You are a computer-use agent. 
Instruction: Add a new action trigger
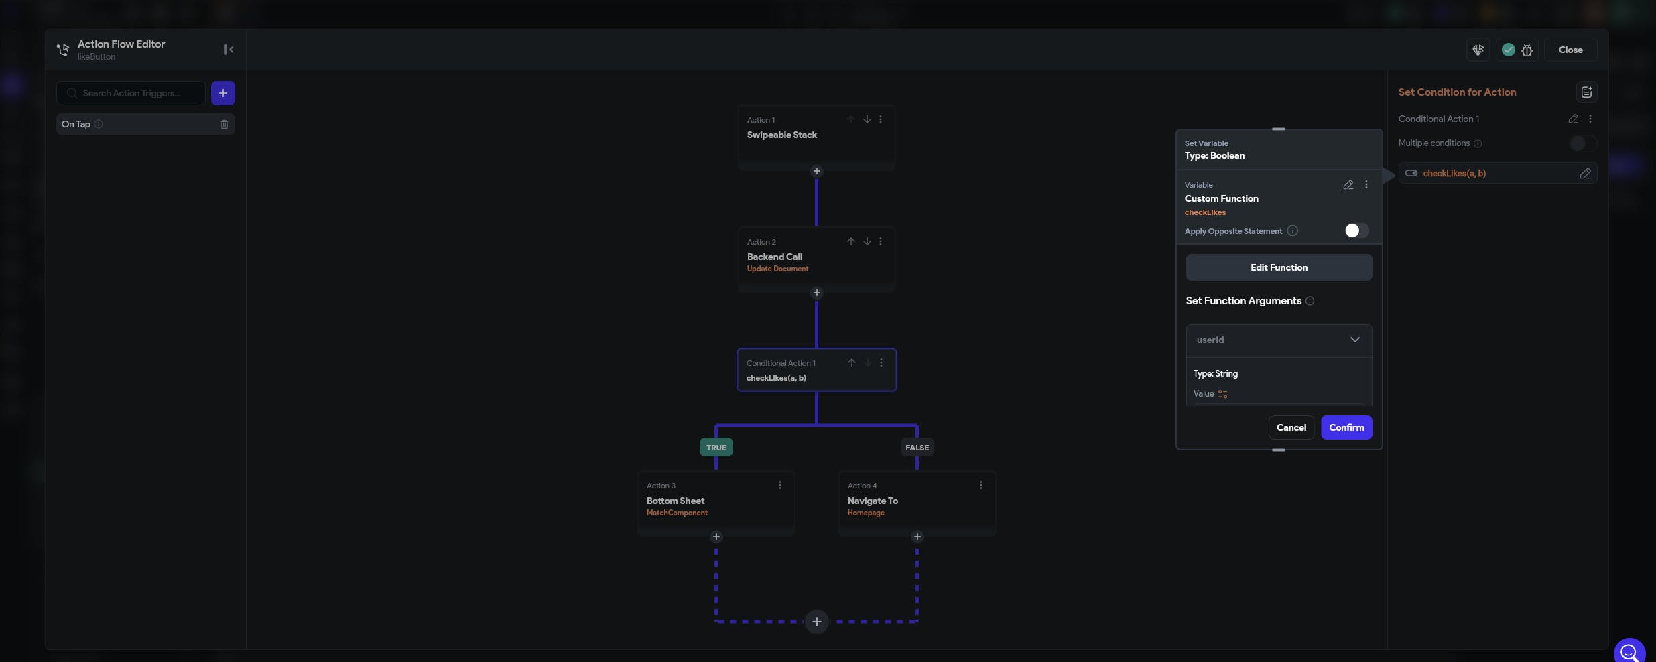tap(223, 93)
